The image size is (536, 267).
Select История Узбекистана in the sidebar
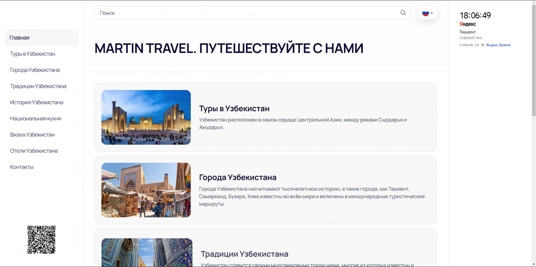pyautogui.click(x=37, y=102)
